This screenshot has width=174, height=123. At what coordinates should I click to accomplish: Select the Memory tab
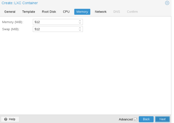coord(82,12)
